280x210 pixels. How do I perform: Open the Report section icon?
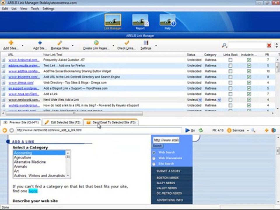(140, 20)
